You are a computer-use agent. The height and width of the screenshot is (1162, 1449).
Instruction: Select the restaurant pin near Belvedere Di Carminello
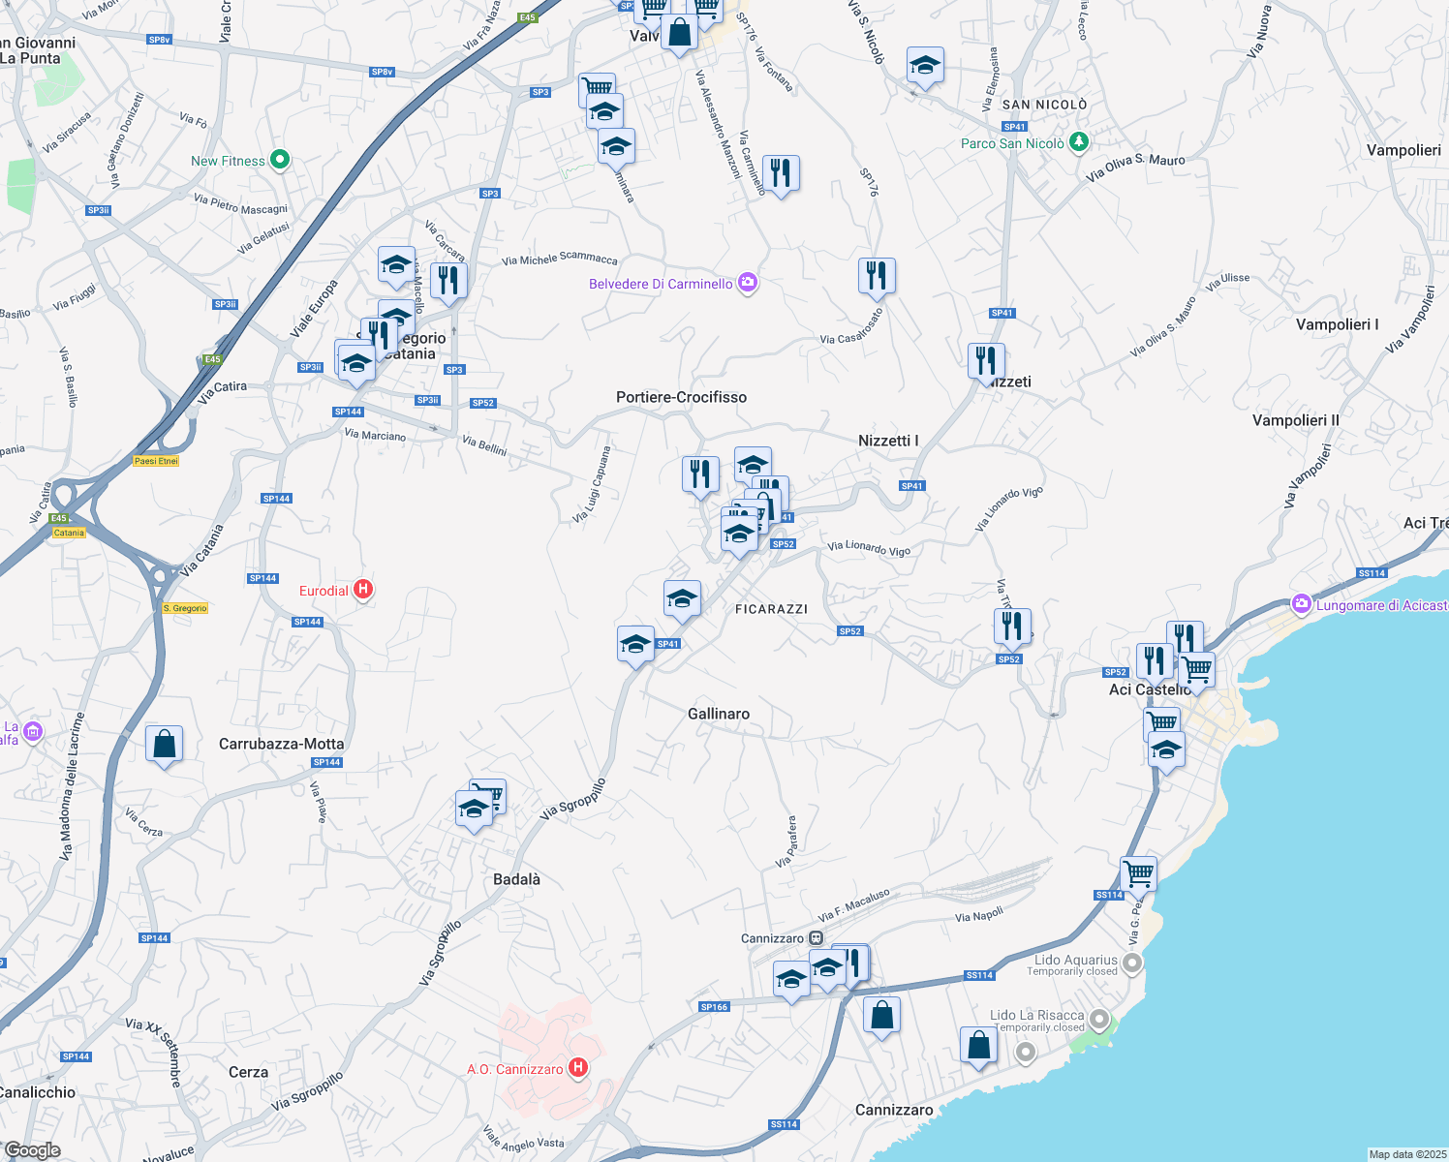coord(876,276)
